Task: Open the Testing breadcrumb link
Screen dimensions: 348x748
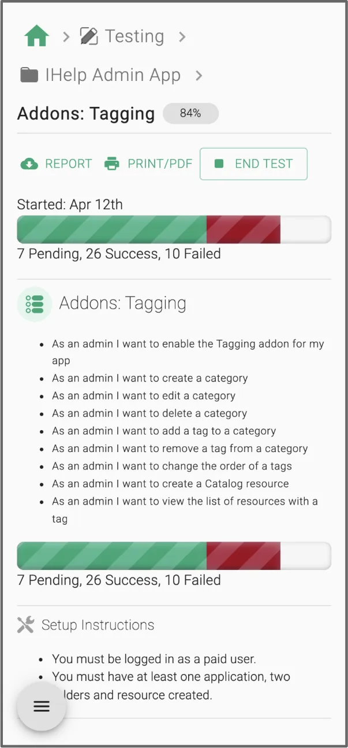Action: (x=134, y=36)
